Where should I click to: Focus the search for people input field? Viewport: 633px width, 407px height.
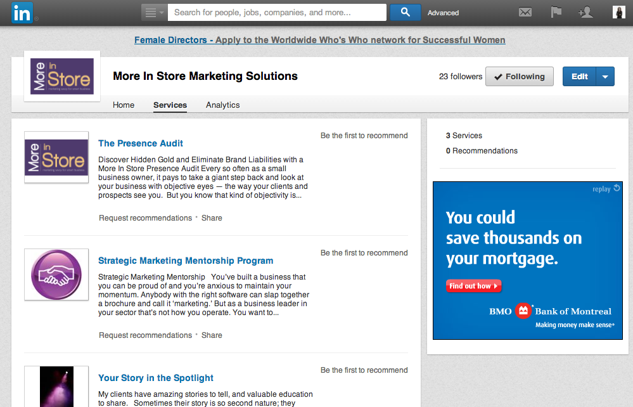(277, 13)
